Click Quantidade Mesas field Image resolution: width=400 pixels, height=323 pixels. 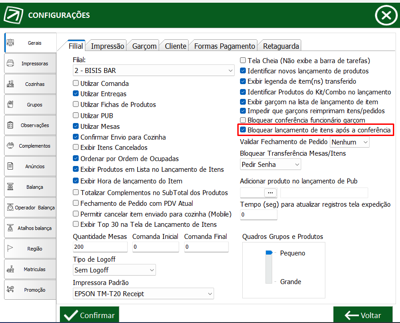(100, 247)
